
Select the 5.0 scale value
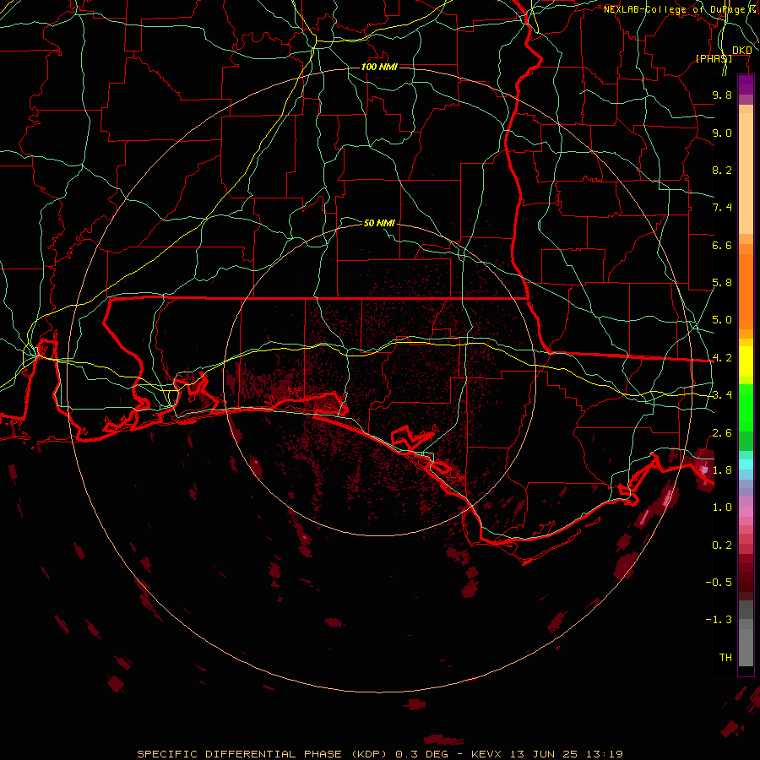coord(722,320)
